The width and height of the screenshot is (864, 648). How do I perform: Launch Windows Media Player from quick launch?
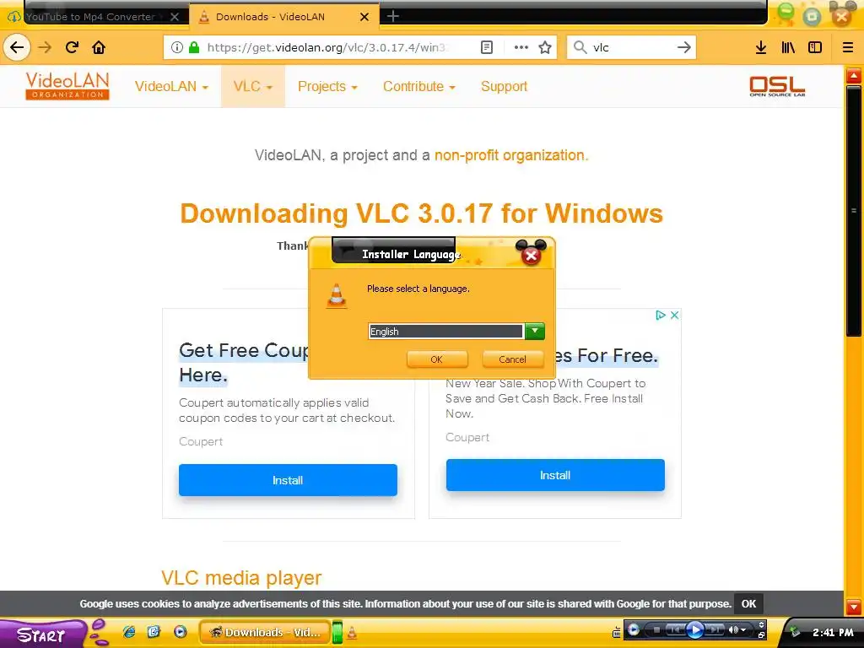[181, 632]
